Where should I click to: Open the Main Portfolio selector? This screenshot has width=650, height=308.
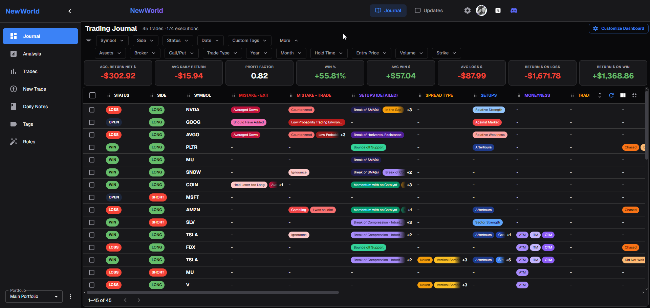[34, 297]
